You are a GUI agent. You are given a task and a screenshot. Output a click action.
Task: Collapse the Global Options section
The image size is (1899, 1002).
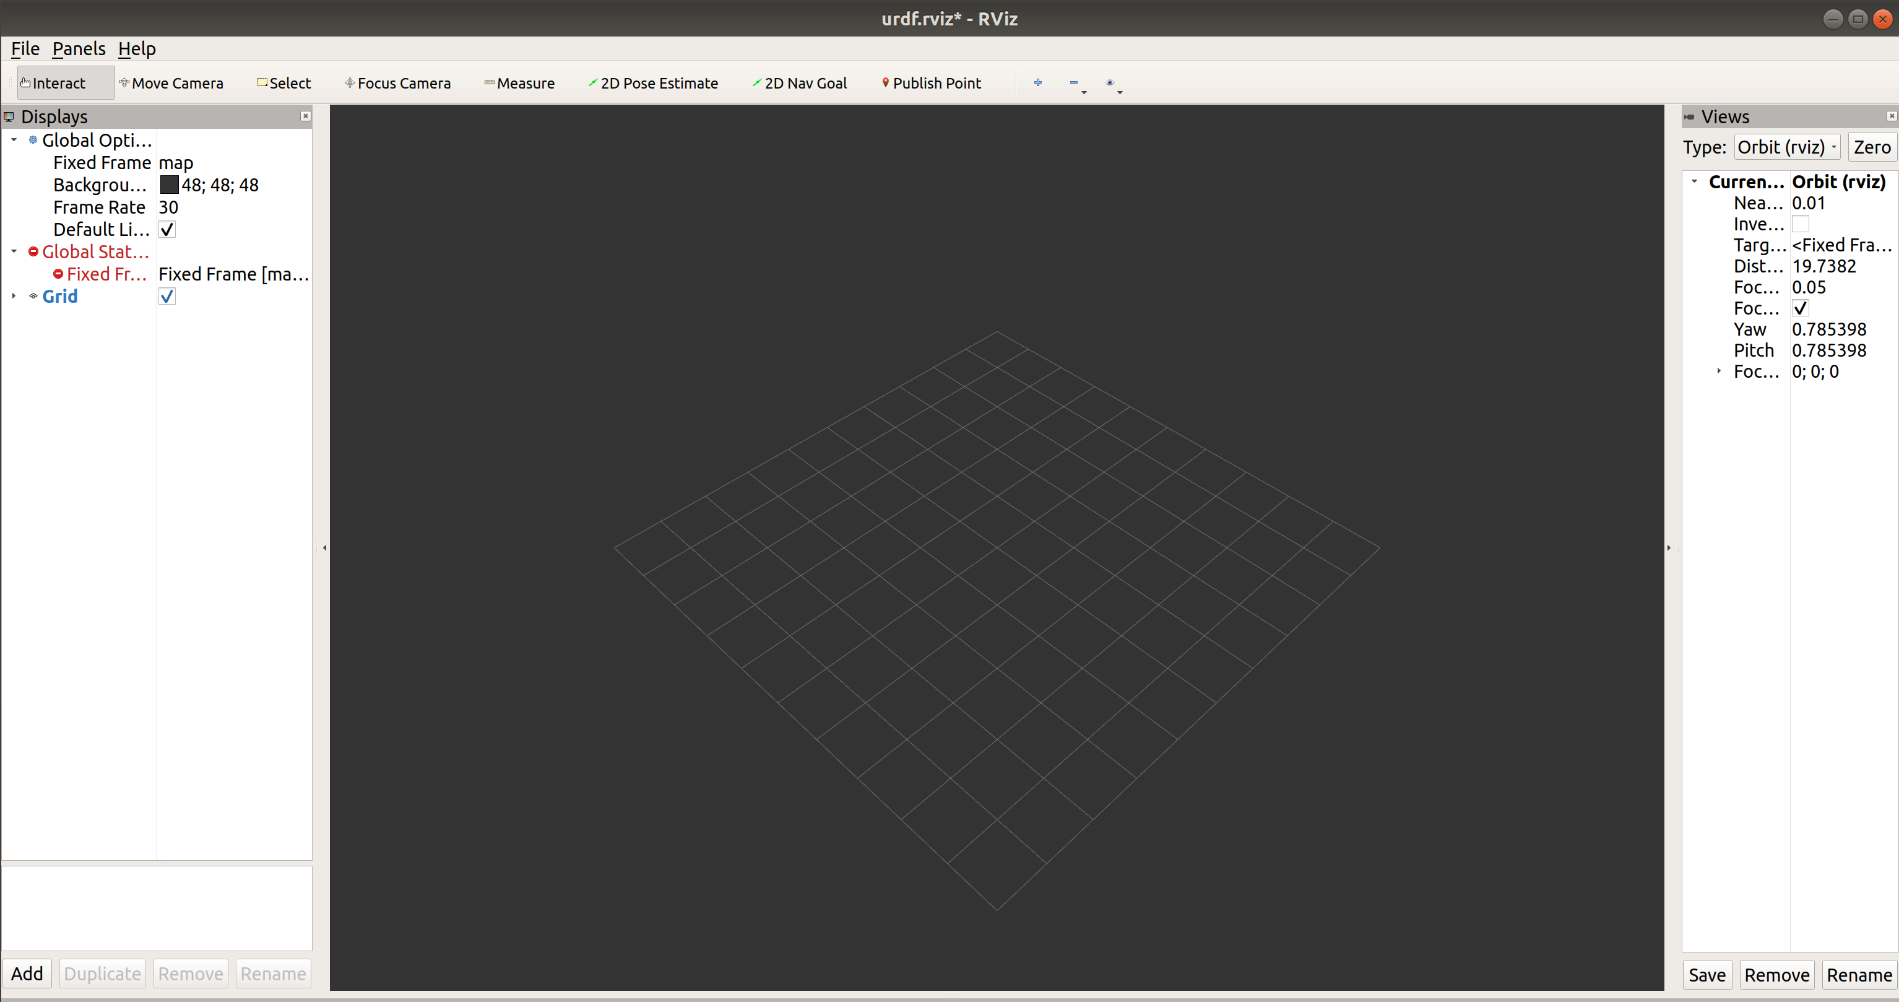point(14,140)
